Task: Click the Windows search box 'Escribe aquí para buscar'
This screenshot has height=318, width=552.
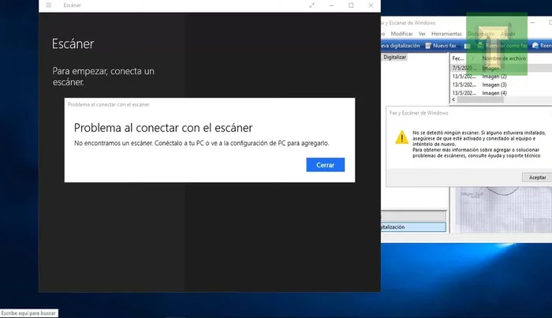Action: click(x=29, y=313)
